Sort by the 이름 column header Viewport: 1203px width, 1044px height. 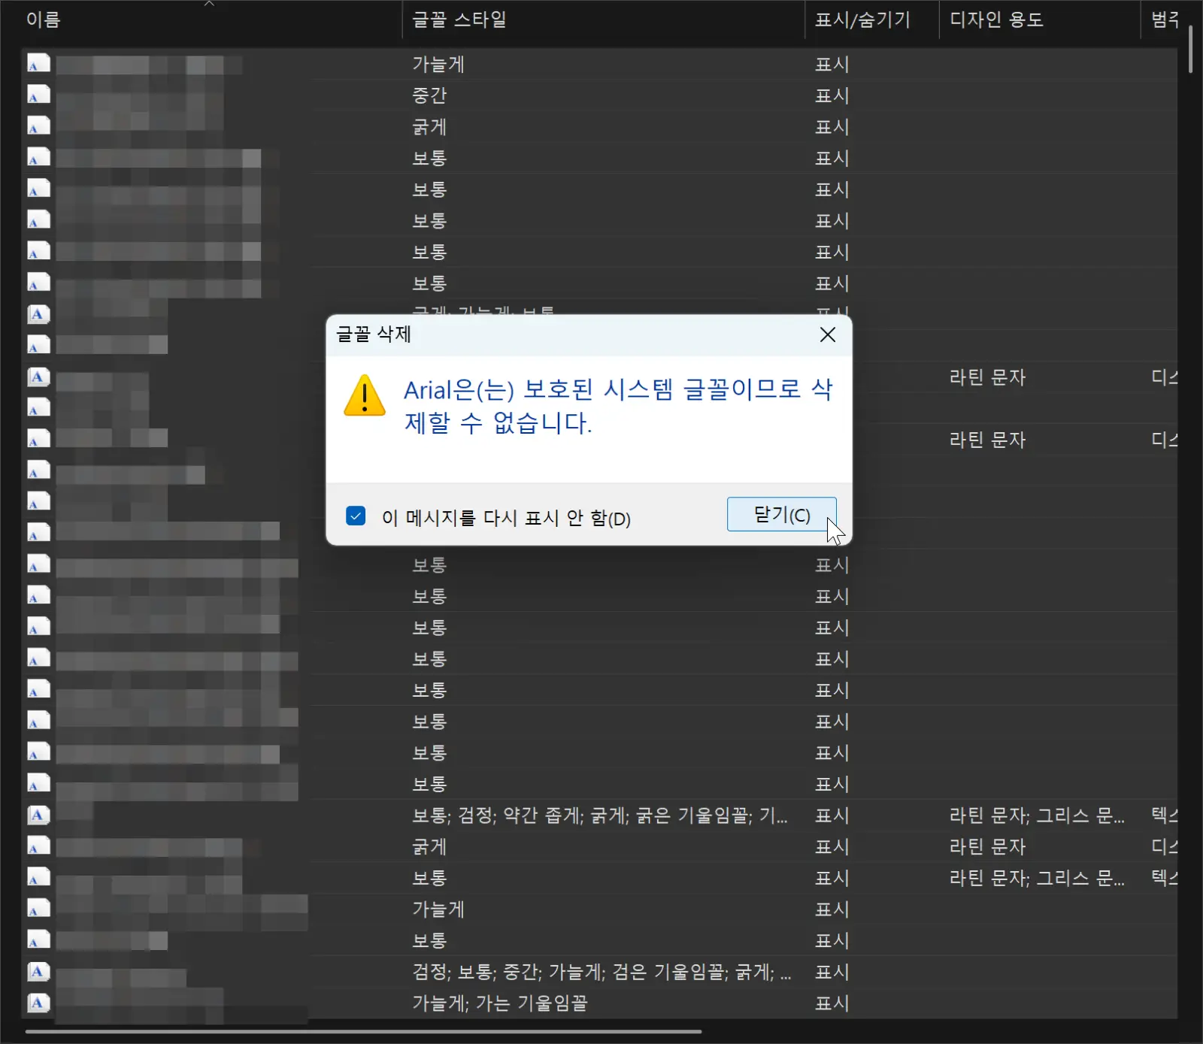[43, 20]
